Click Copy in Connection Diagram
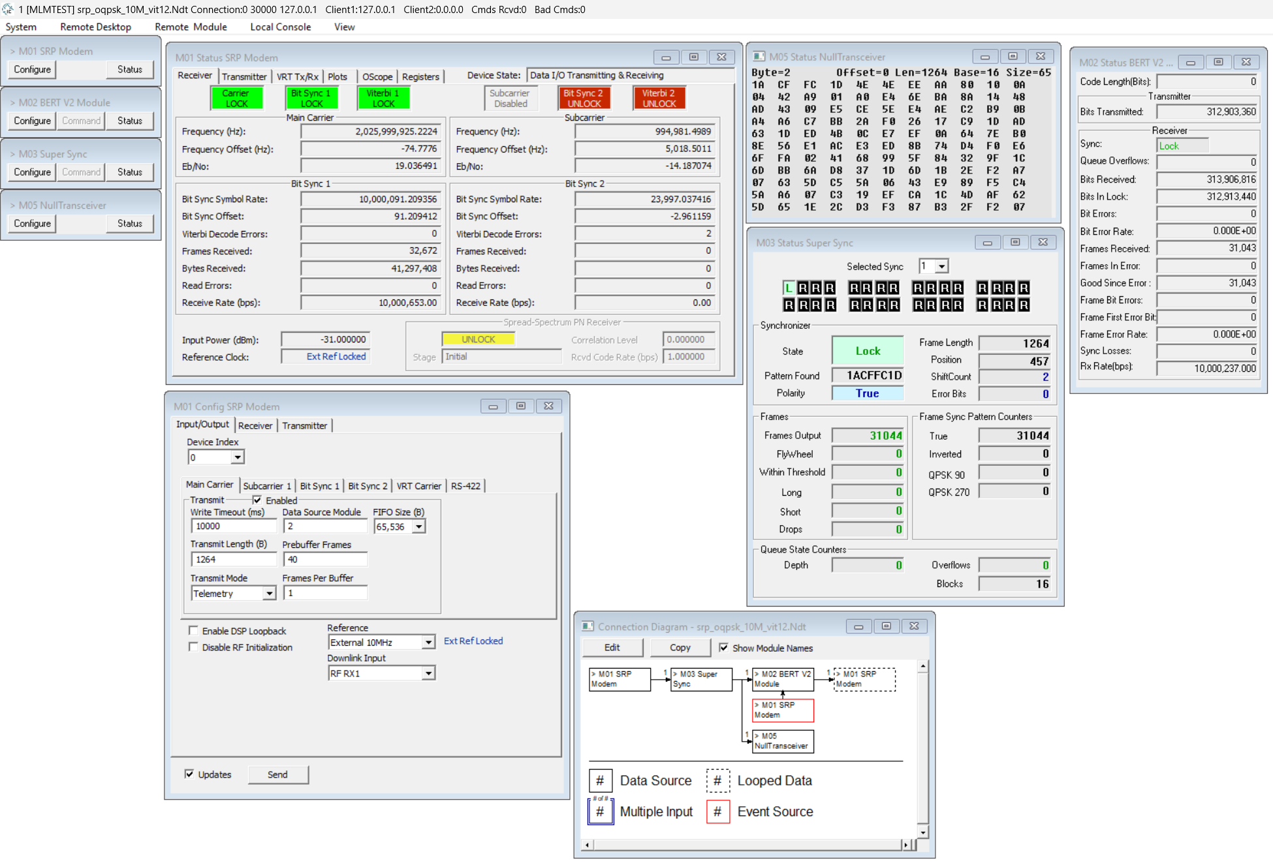This screenshot has width=1273, height=863. pyautogui.click(x=680, y=648)
